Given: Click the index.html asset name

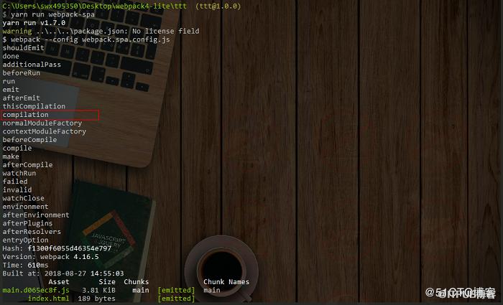Looking at the screenshot, I should click(x=48, y=299).
